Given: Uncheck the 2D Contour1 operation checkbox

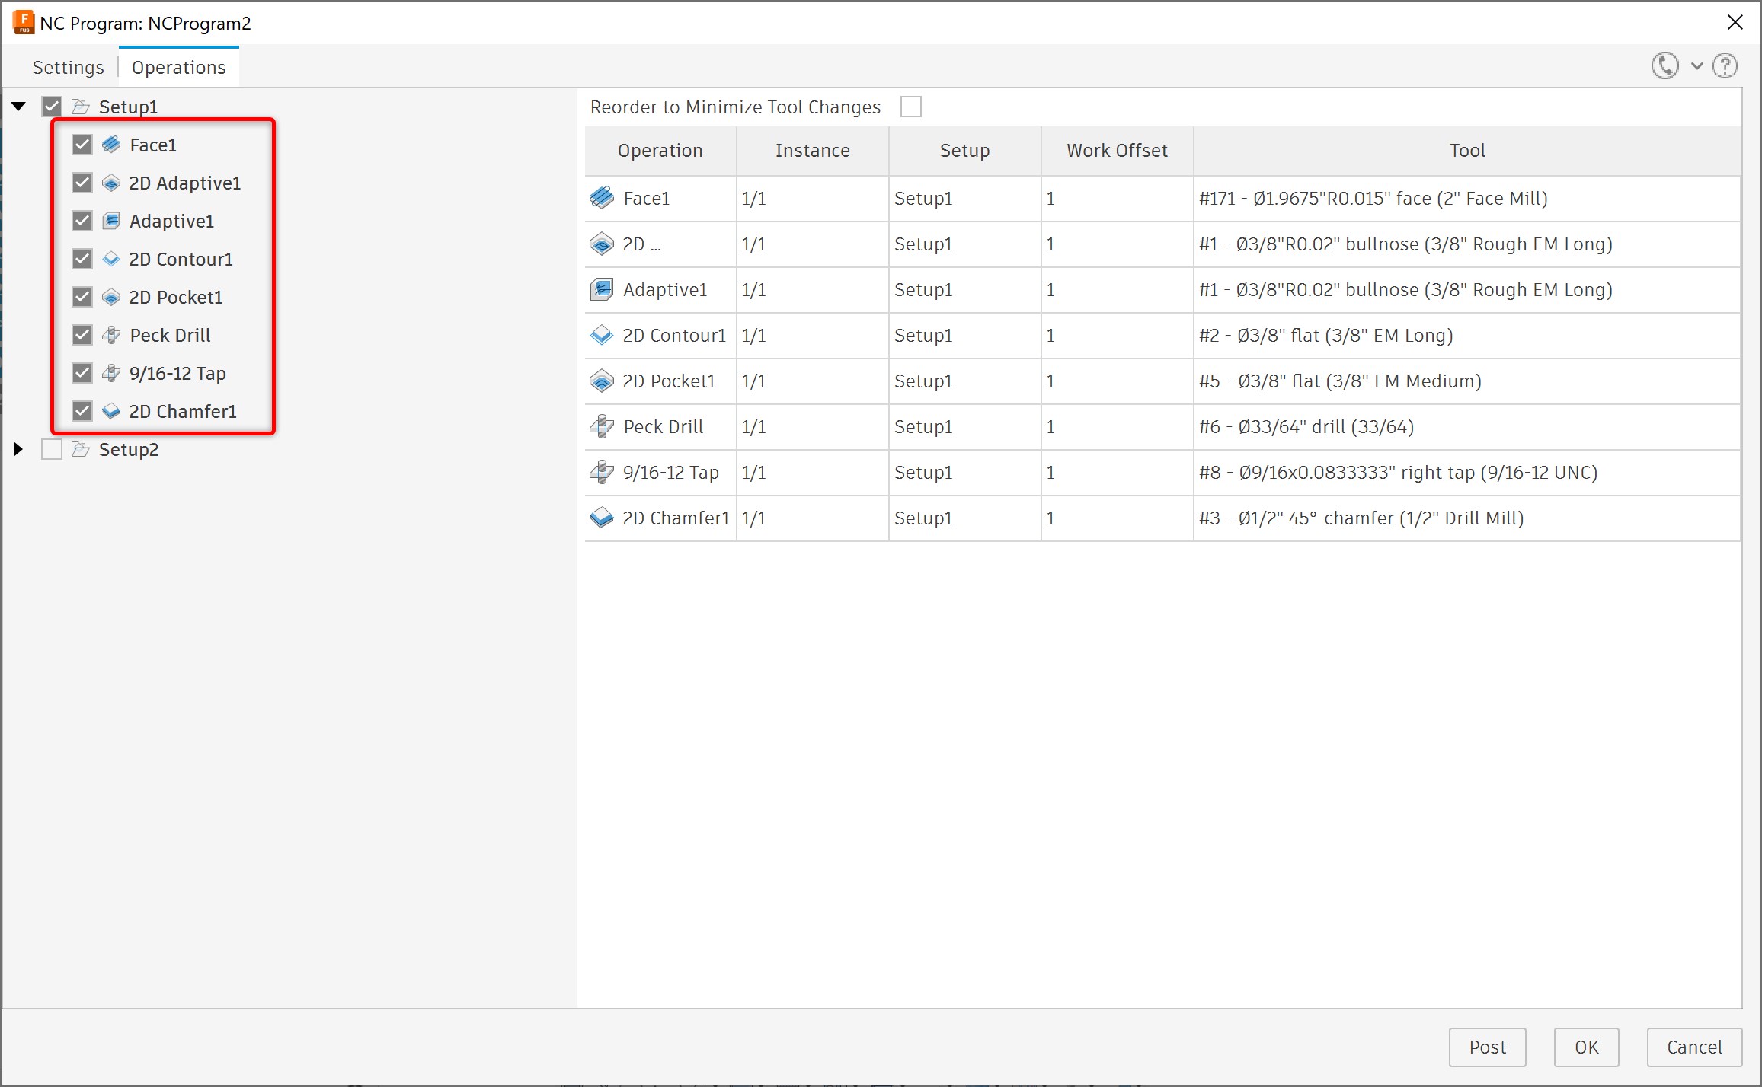Looking at the screenshot, I should 82,259.
